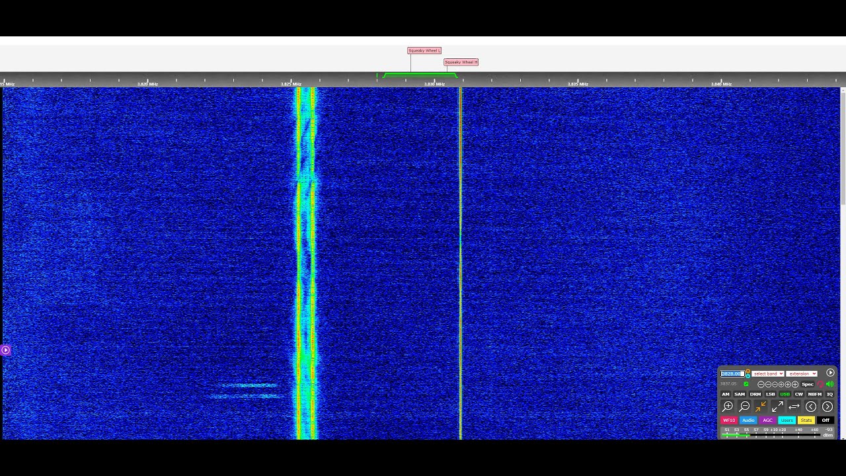Click the Squeaky Wheel L label

click(x=424, y=50)
